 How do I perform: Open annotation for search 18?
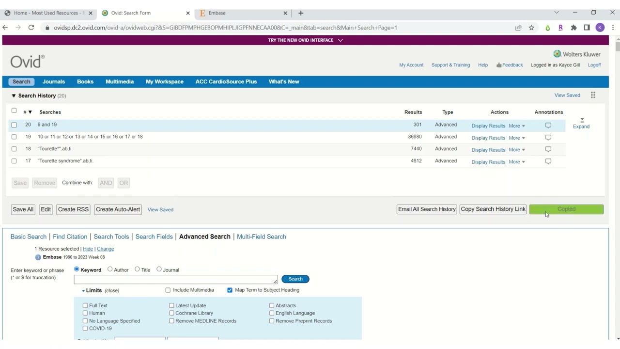[x=548, y=149]
